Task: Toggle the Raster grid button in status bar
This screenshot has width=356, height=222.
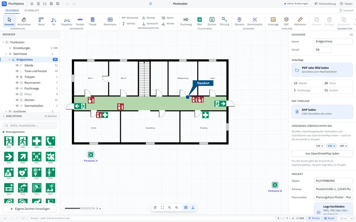Action: pyautogui.click(x=329, y=218)
